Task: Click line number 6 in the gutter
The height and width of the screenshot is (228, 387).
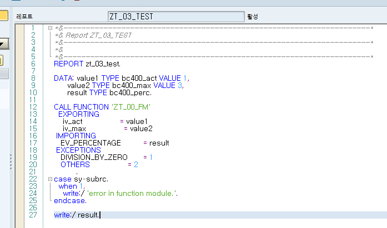Action: [x=33, y=64]
